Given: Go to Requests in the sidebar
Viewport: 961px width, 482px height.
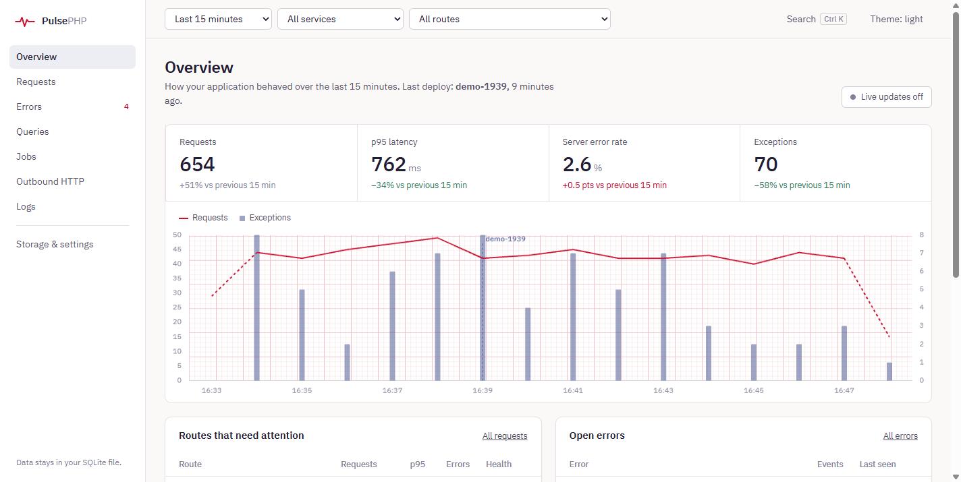Looking at the screenshot, I should (72, 82).
